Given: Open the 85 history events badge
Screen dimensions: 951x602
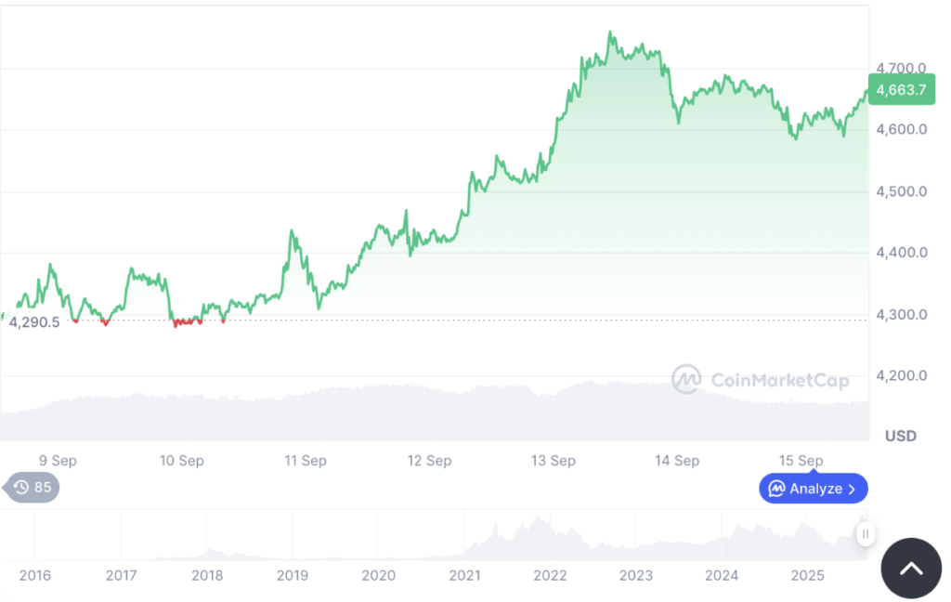Looking at the screenshot, I should (32, 487).
